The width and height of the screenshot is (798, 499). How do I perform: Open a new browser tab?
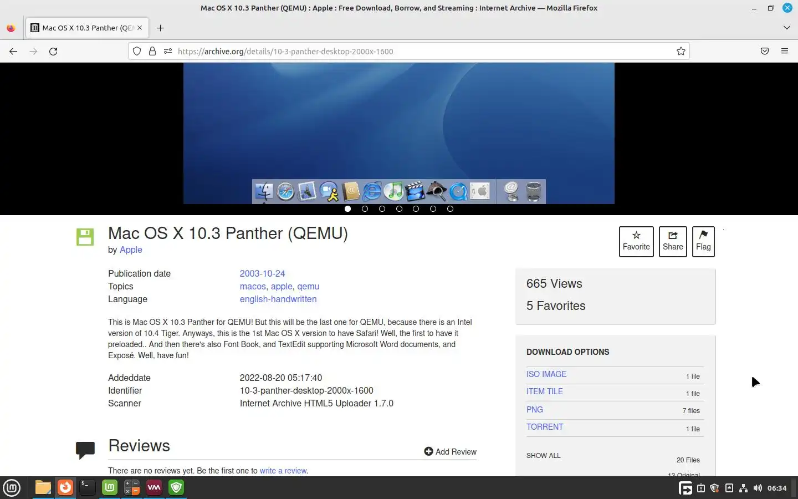coord(160,28)
